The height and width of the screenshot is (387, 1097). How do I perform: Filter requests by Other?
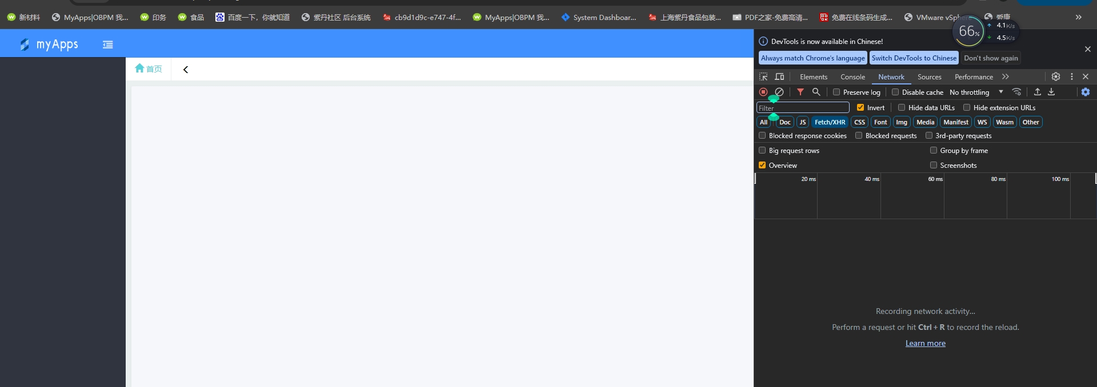tap(1031, 122)
